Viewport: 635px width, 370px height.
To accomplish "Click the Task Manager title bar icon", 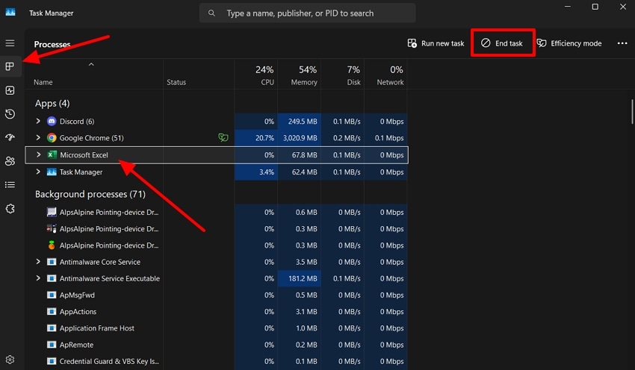I will click(x=10, y=13).
